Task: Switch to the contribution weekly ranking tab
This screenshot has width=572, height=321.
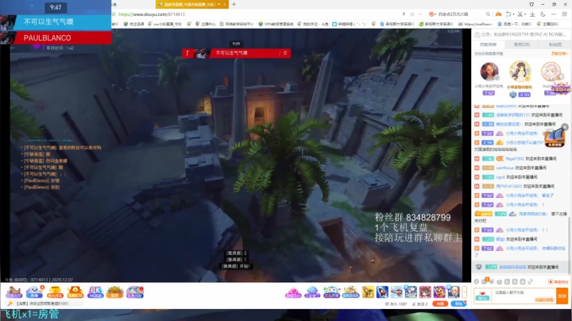Action: [488, 44]
